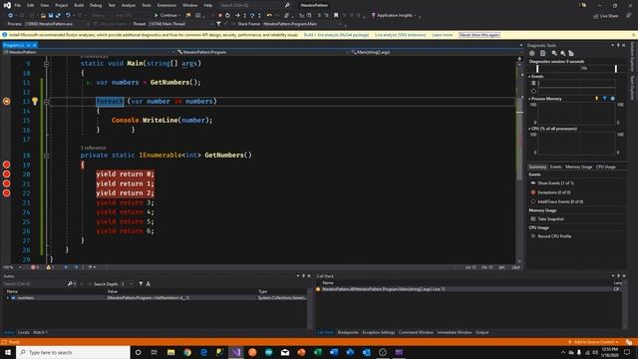Open the Immediate Window tab
The height and width of the screenshot is (359, 638).
(455, 332)
